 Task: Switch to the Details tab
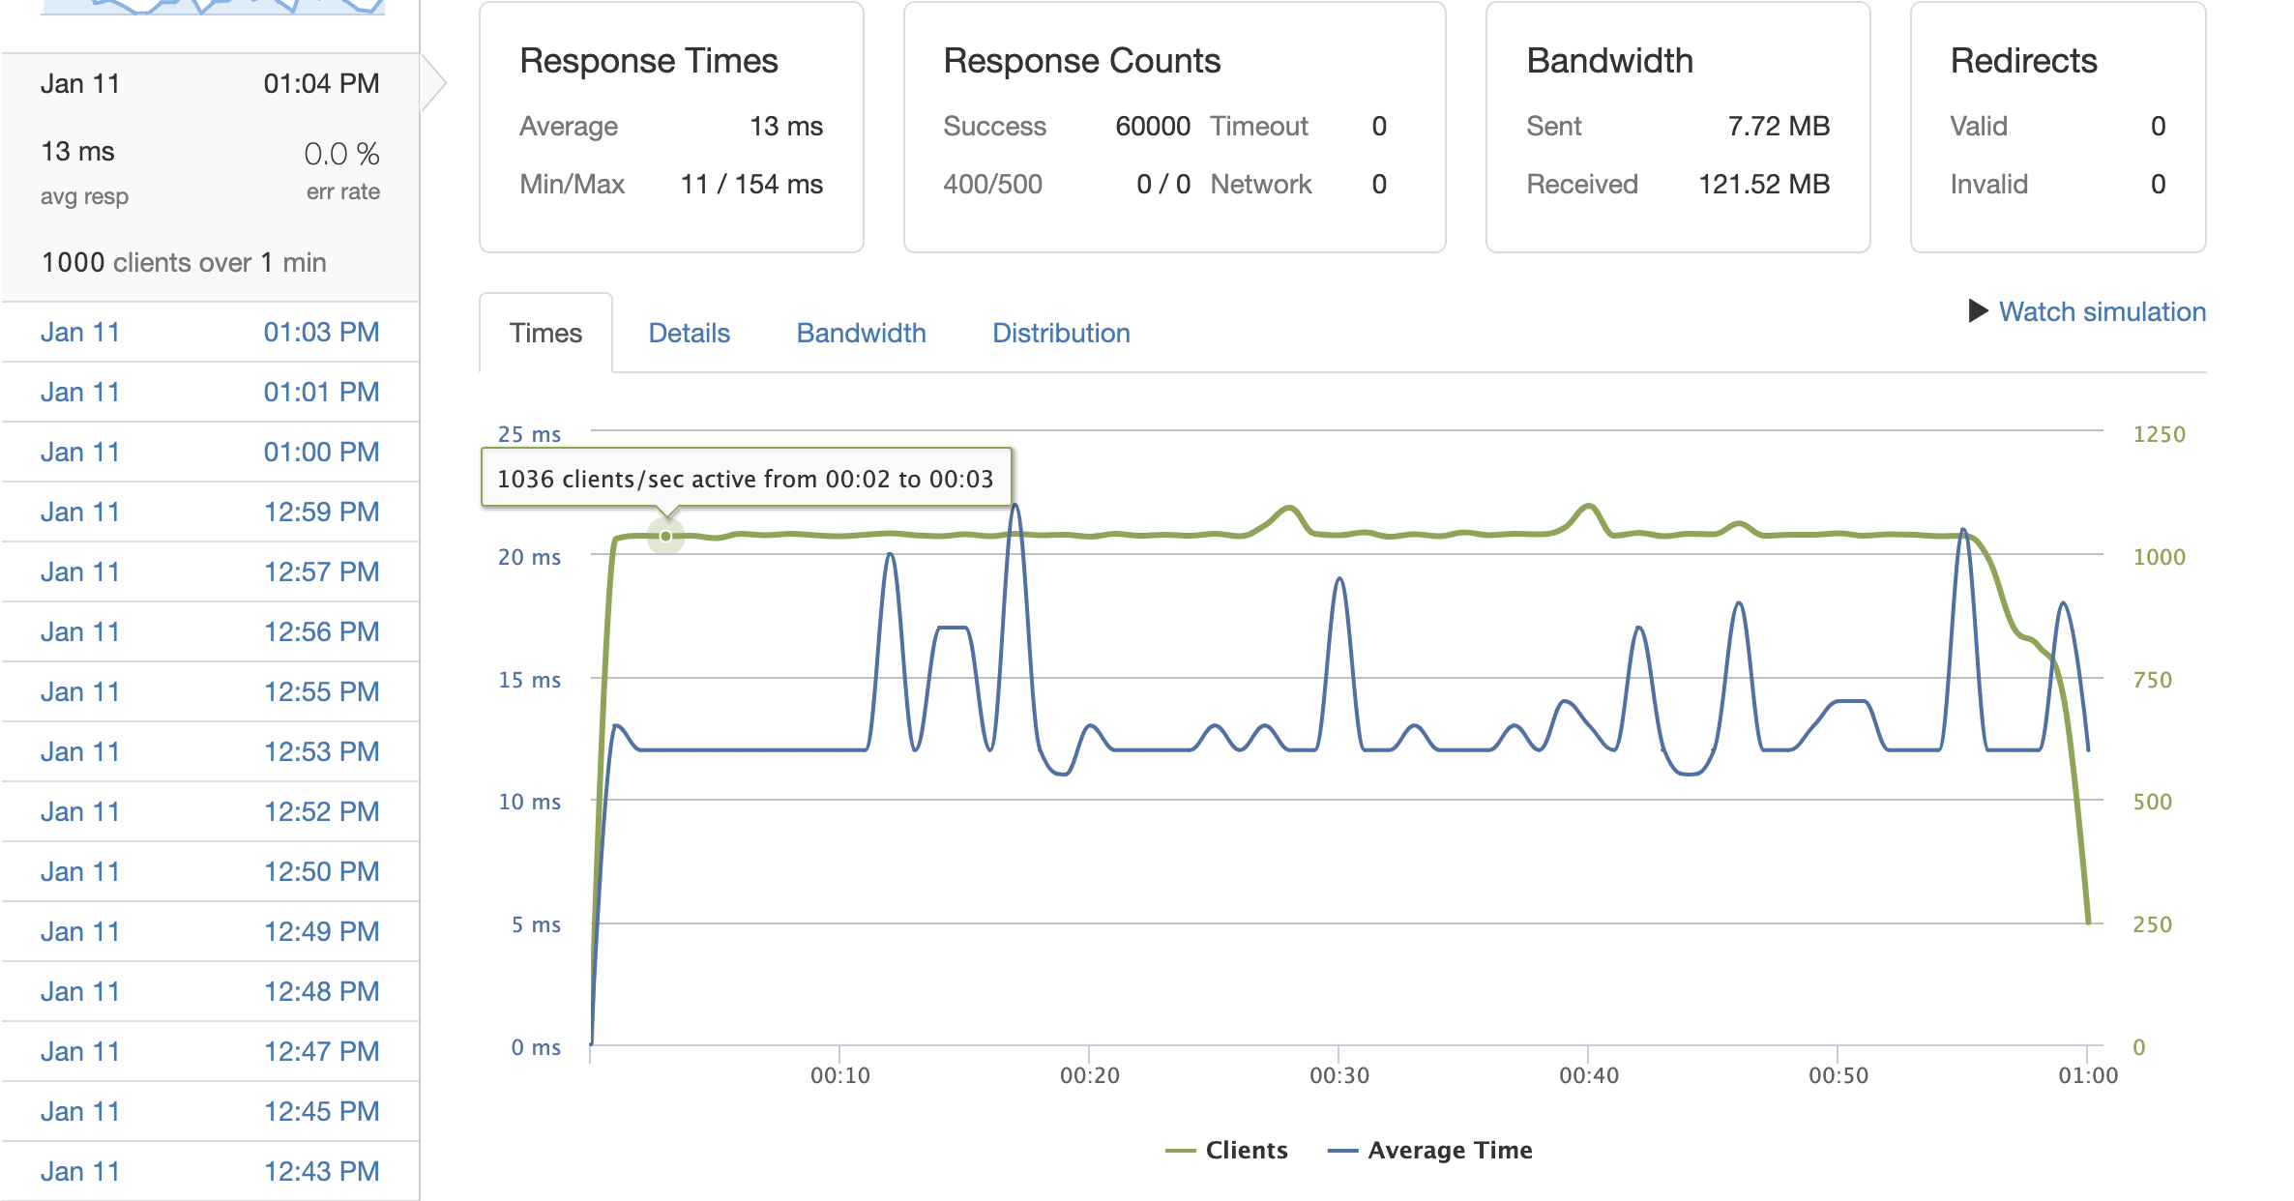point(689,334)
